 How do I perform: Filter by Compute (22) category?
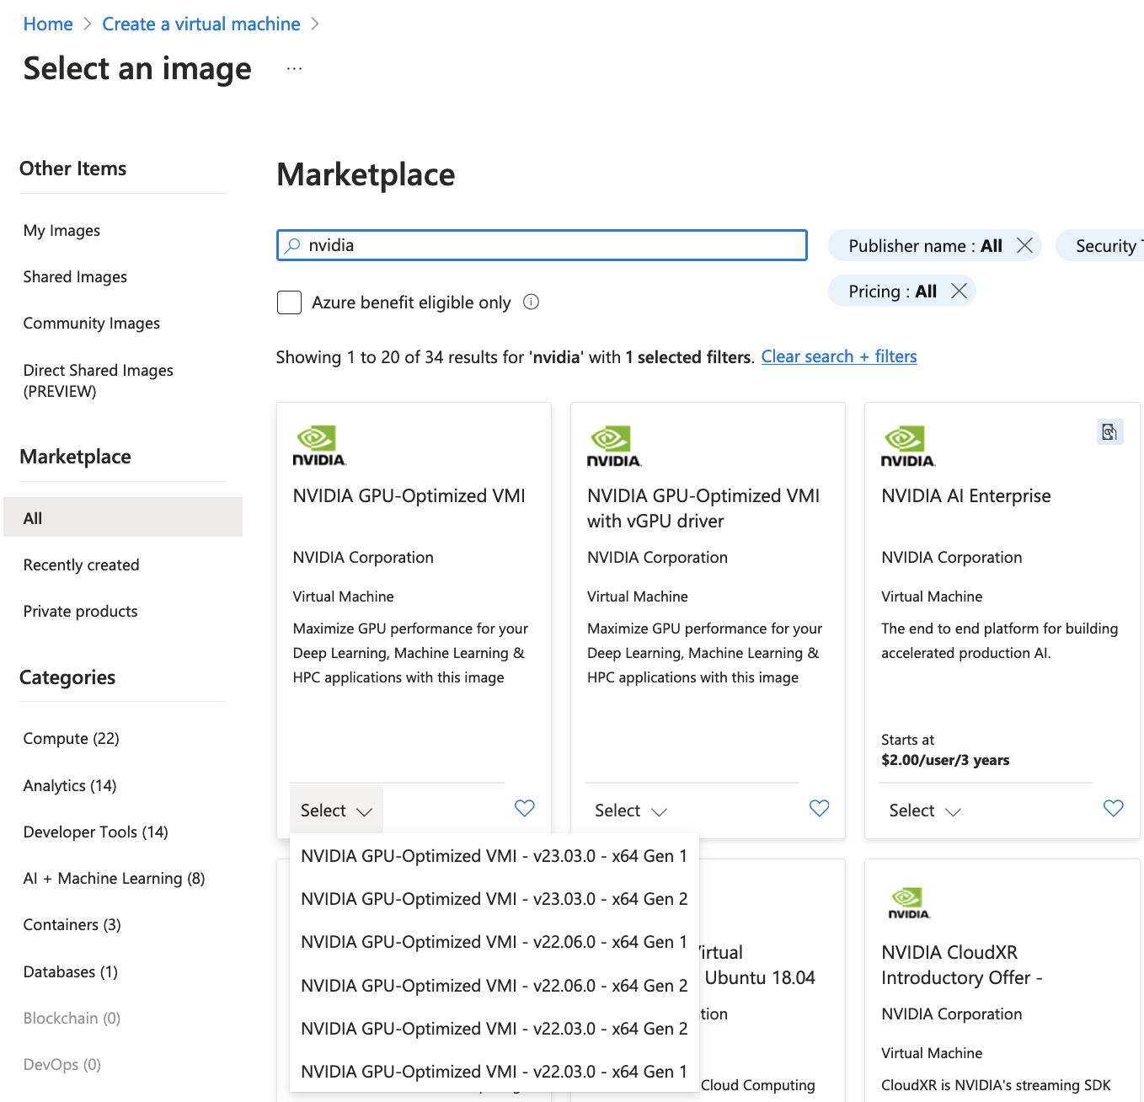[x=72, y=739]
